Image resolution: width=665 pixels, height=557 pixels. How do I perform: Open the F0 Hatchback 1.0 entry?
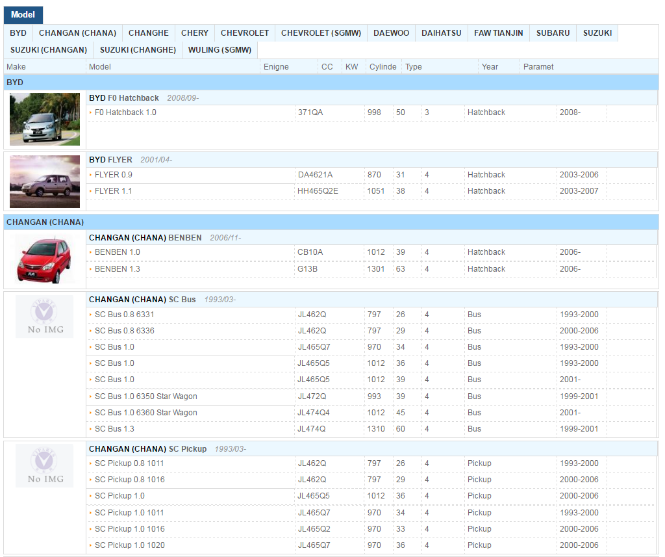coord(125,112)
